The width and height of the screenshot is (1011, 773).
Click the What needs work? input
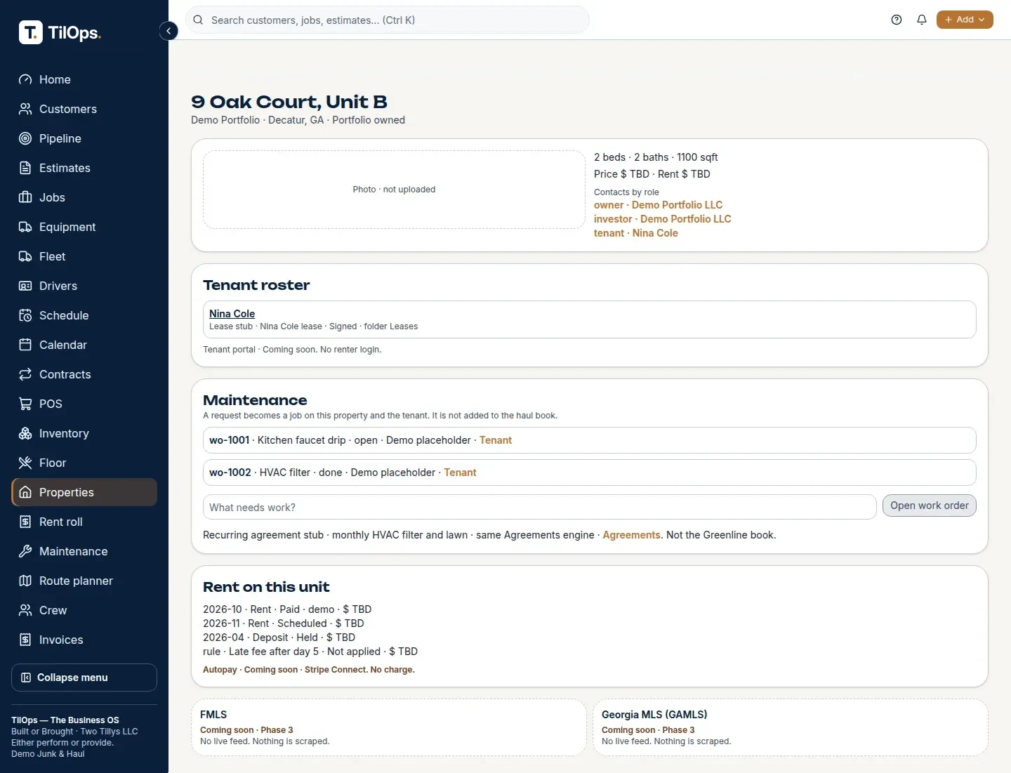[539, 507]
